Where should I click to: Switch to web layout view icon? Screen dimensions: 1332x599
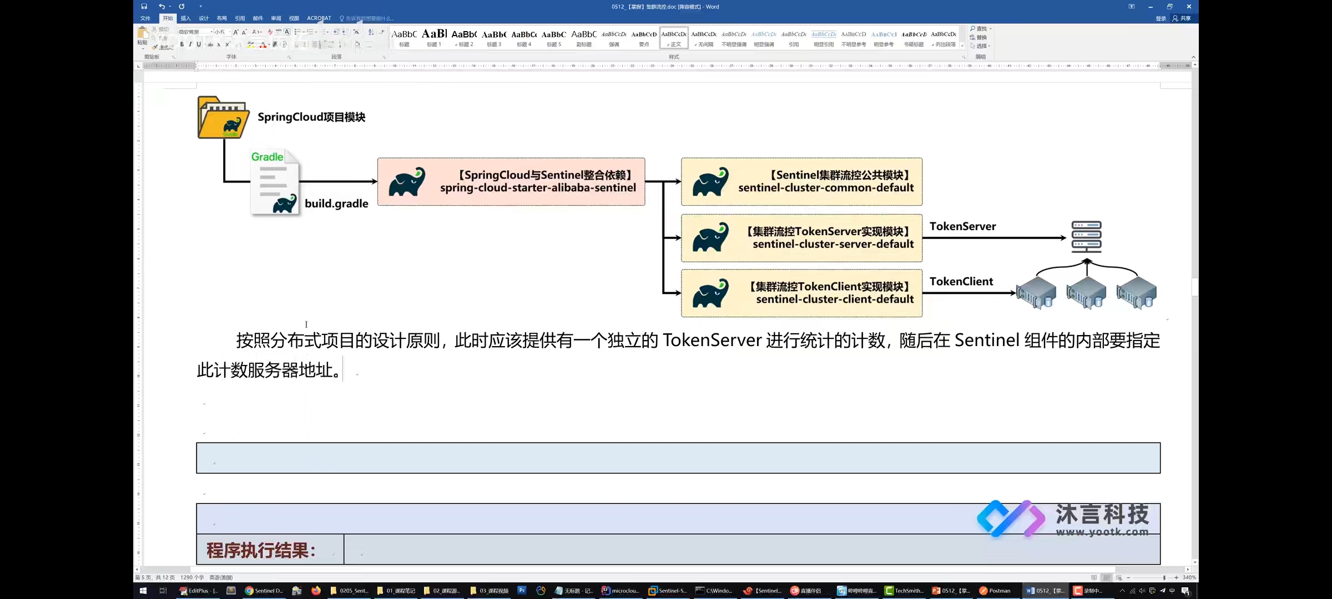pyautogui.click(x=1119, y=577)
